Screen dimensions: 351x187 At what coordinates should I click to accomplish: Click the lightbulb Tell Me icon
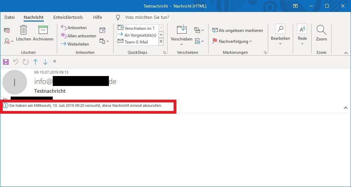tap(118, 17)
